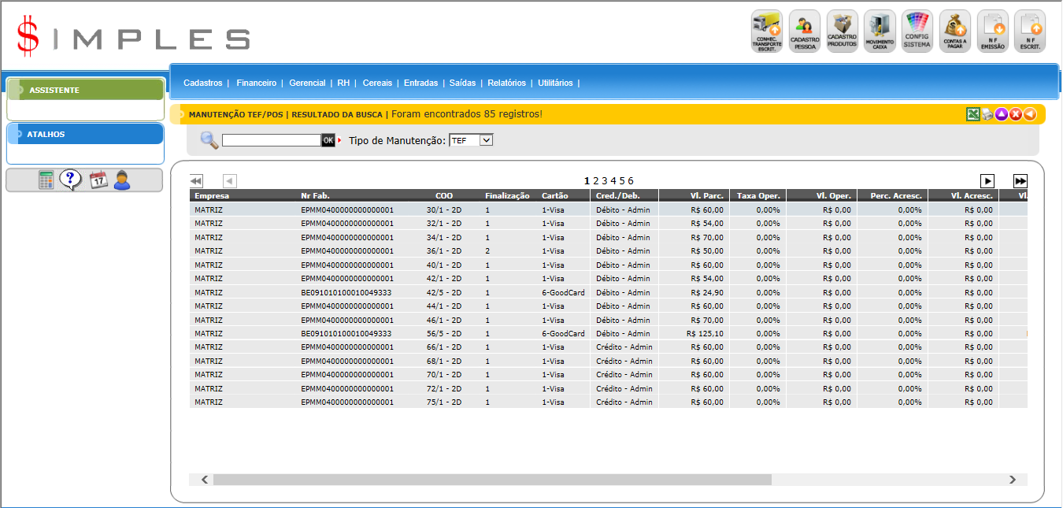
Task: Open Movimento Caixa safe icon
Action: [x=880, y=32]
